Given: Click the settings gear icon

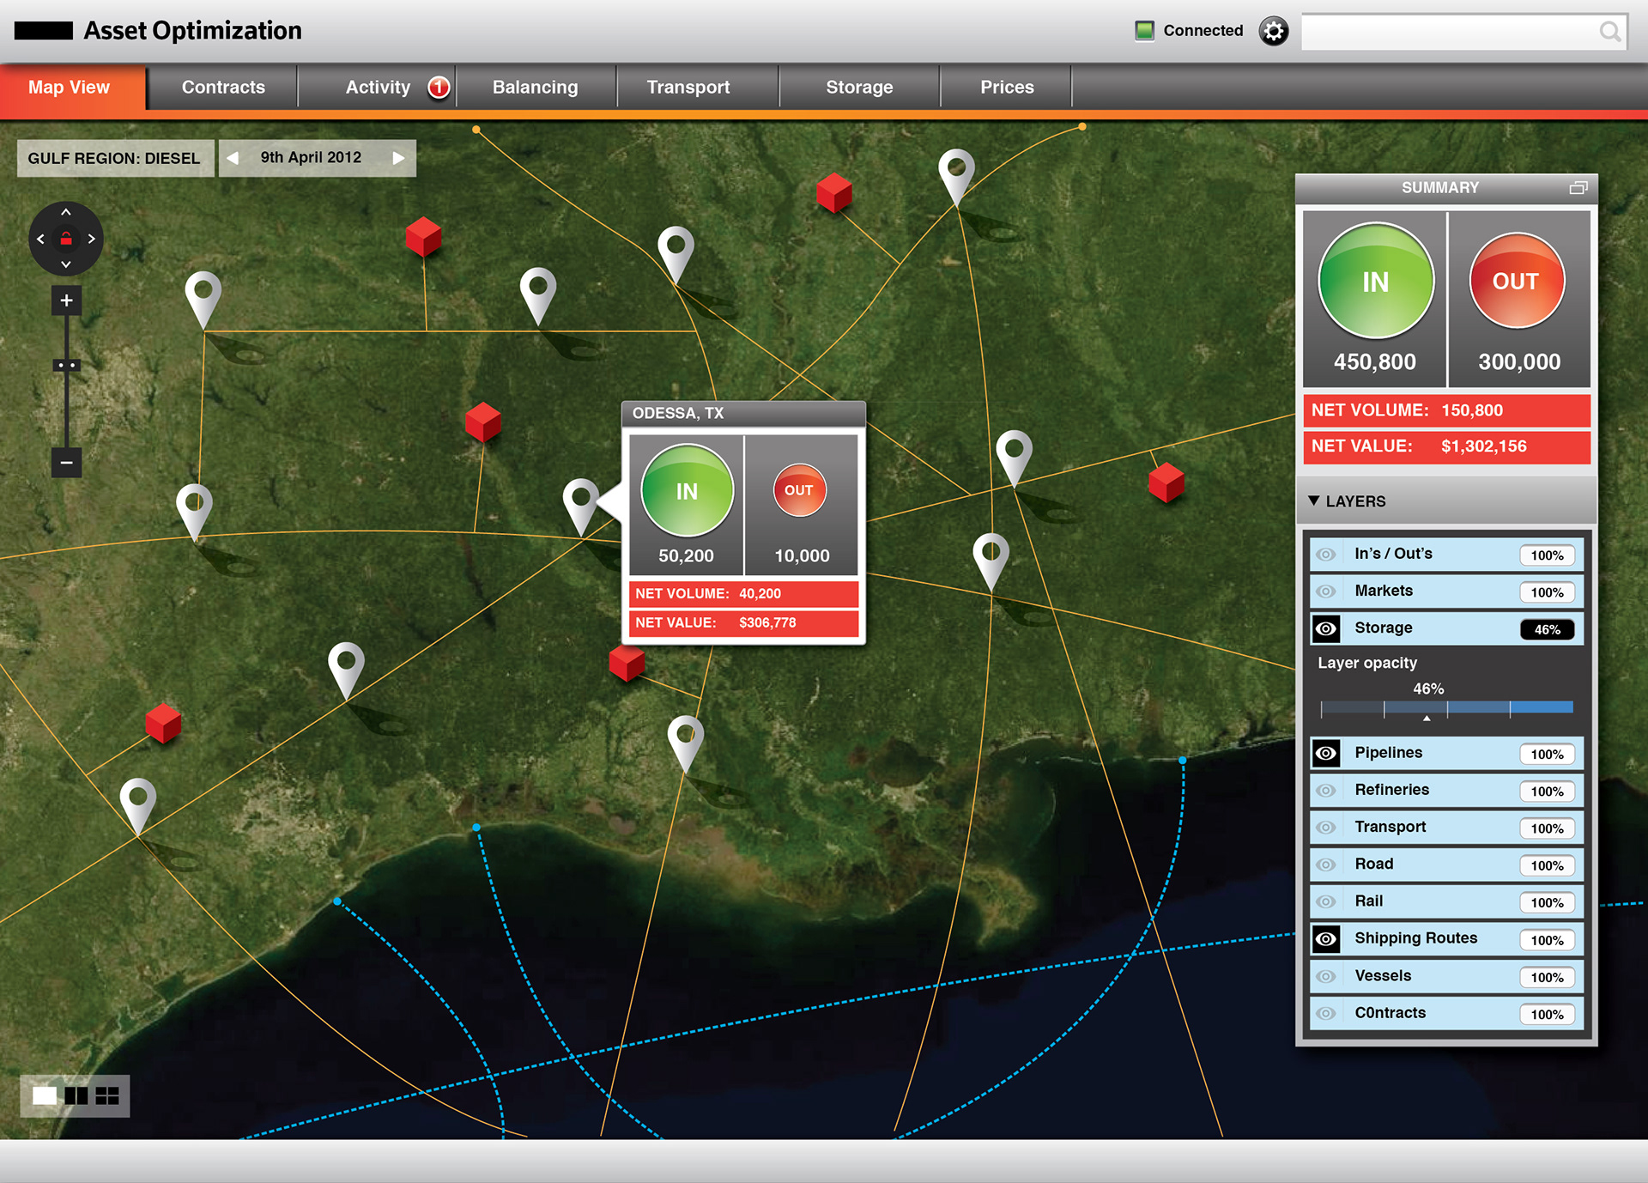Looking at the screenshot, I should pos(1273,32).
